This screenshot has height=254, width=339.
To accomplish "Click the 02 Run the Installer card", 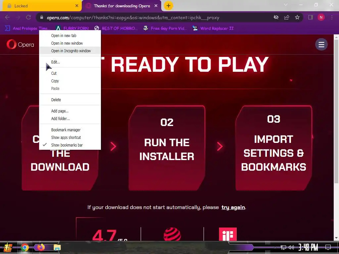I will [167, 148].
